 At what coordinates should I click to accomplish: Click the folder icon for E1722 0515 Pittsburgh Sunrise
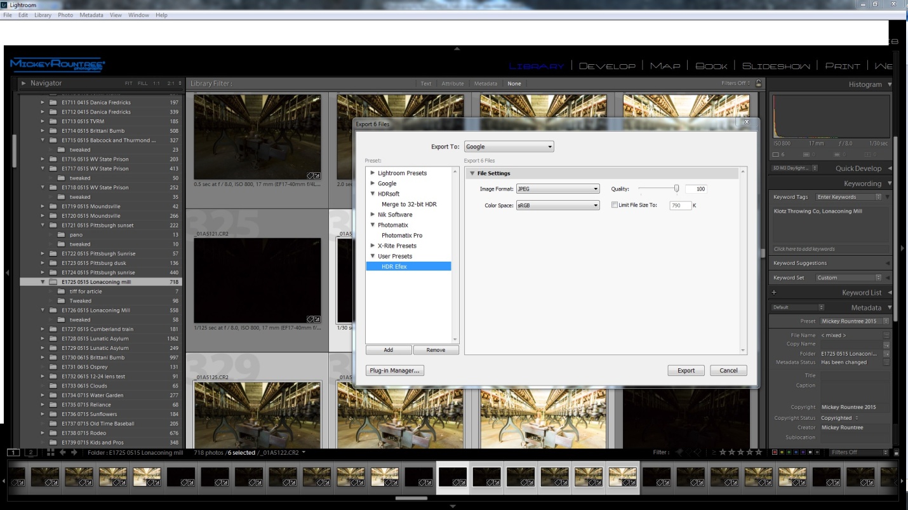[53, 253]
